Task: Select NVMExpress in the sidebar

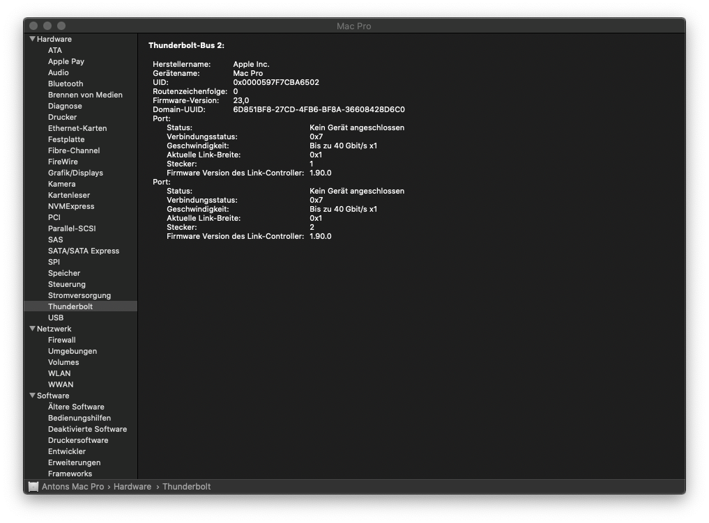Action: pyautogui.click(x=71, y=206)
